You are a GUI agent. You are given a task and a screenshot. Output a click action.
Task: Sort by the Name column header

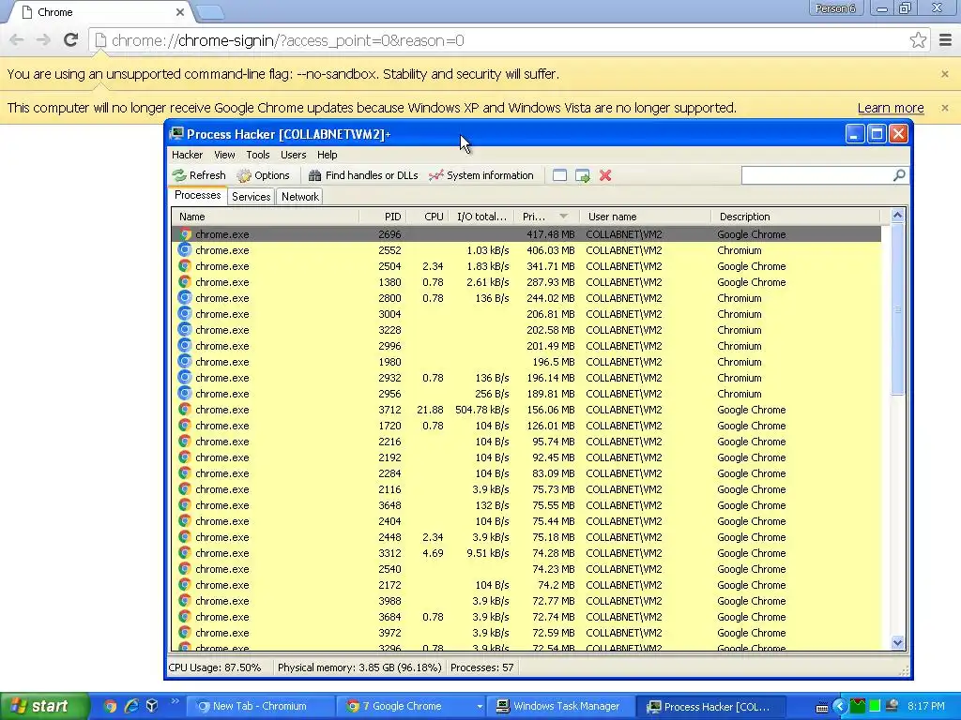click(x=266, y=217)
